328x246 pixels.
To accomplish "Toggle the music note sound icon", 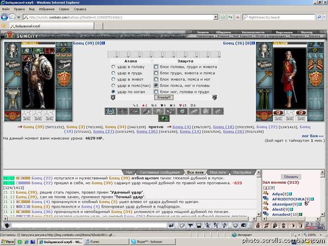I will pos(225,225).
